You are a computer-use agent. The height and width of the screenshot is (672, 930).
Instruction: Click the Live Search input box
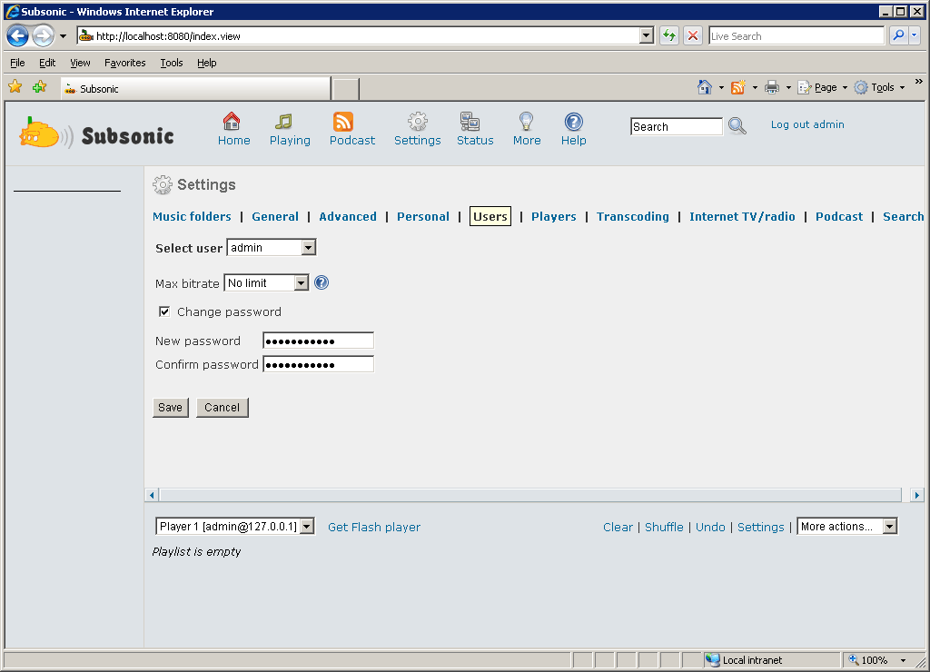click(796, 36)
